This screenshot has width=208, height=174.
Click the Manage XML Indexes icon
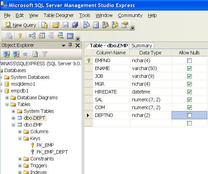coord(60,36)
